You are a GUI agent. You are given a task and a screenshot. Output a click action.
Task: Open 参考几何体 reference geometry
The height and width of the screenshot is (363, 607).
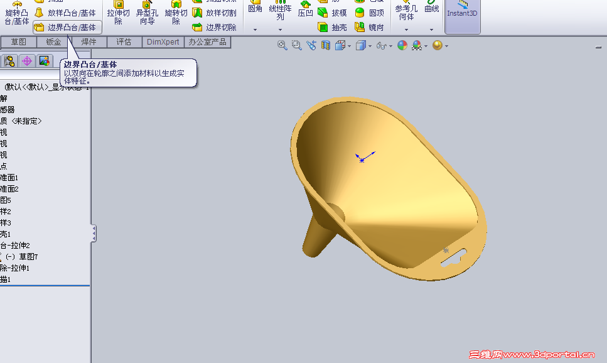(x=406, y=12)
